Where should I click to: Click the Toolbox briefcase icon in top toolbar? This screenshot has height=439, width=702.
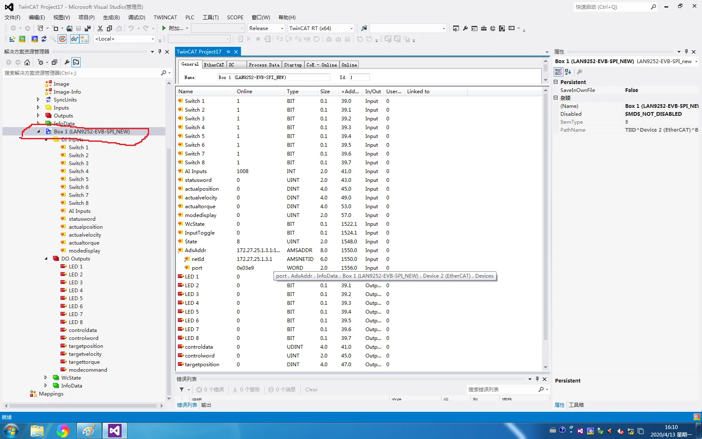click(x=484, y=28)
